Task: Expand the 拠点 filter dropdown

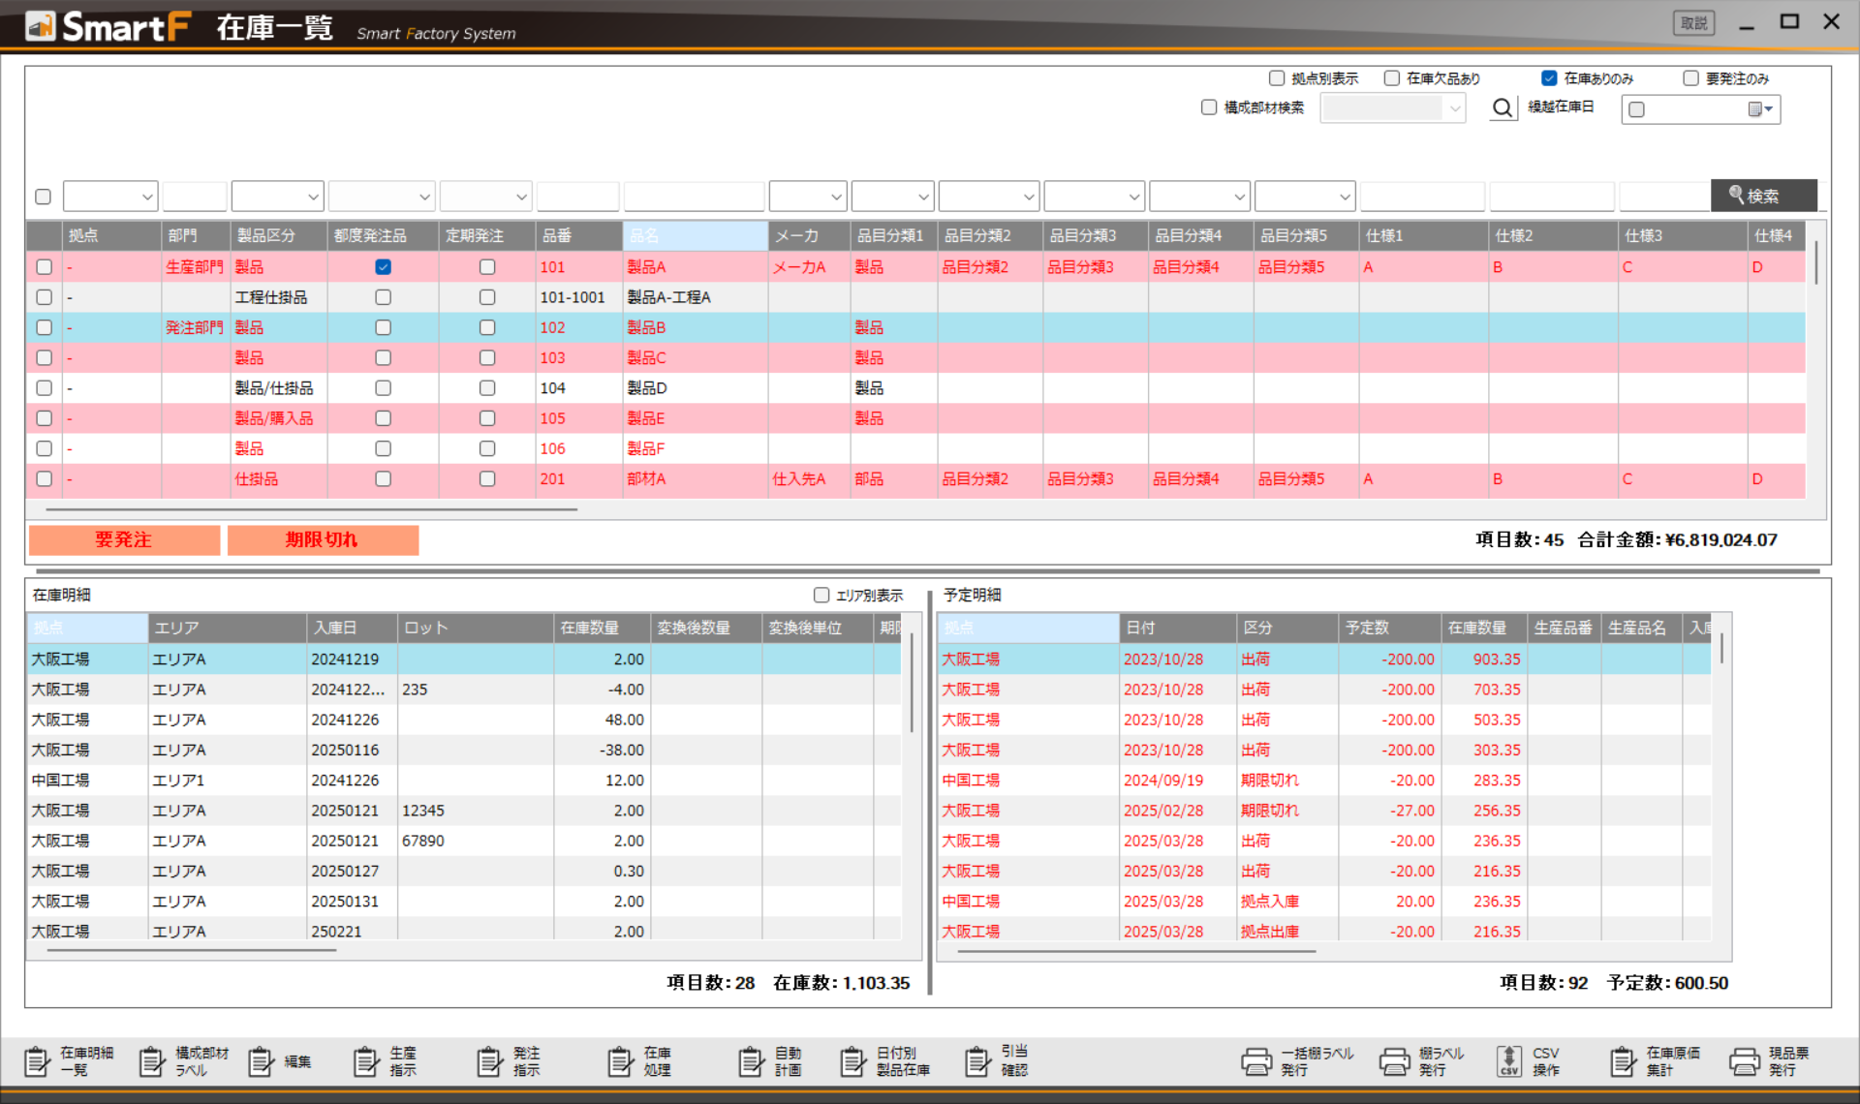Action: point(147,197)
